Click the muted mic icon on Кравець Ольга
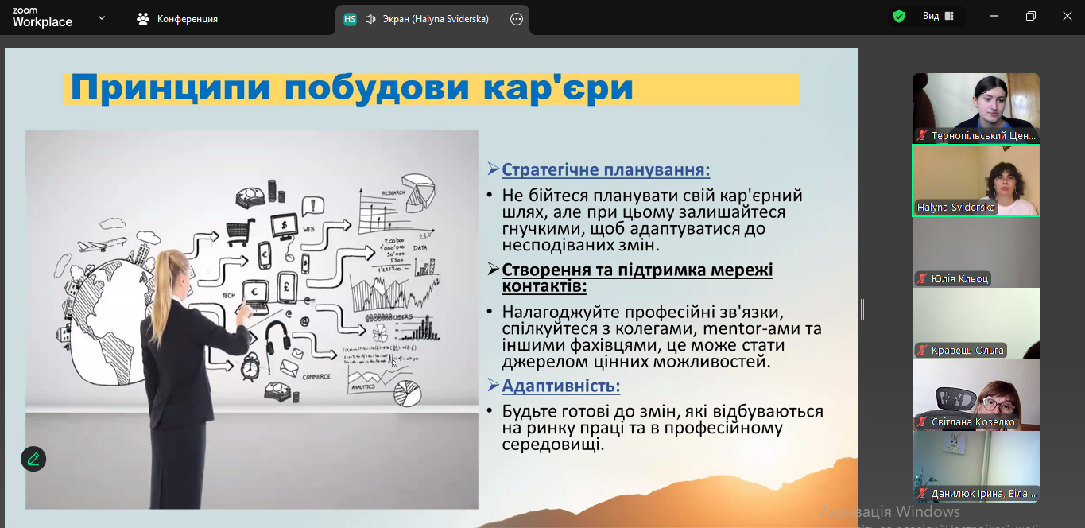The height and width of the screenshot is (528, 1085). coord(923,351)
